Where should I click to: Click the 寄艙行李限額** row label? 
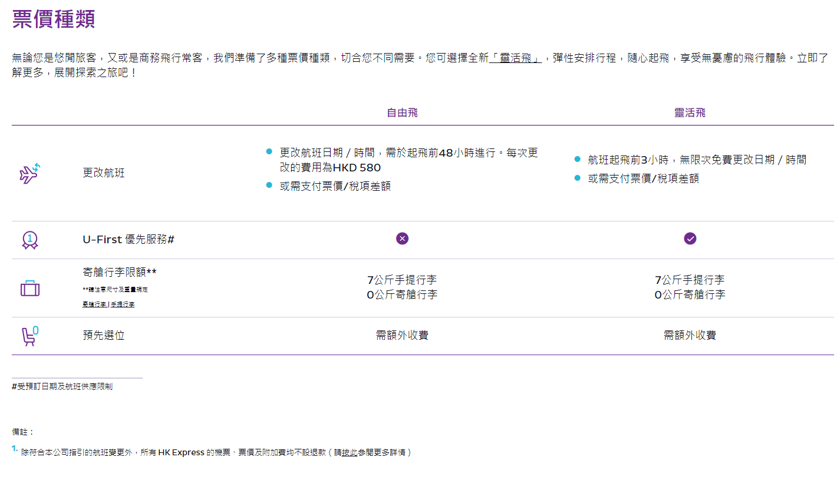[x=120, y=272]
